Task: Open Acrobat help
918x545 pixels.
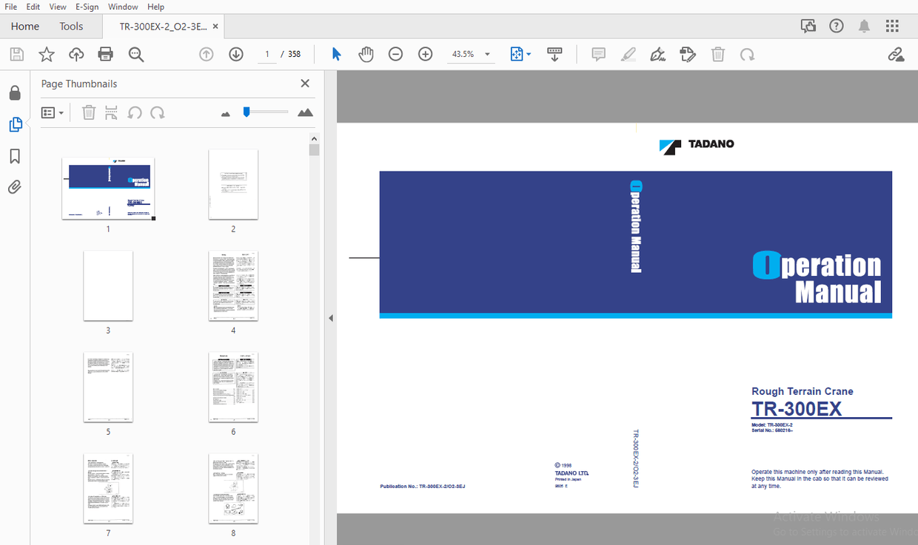Action: [x=836, y=25]
